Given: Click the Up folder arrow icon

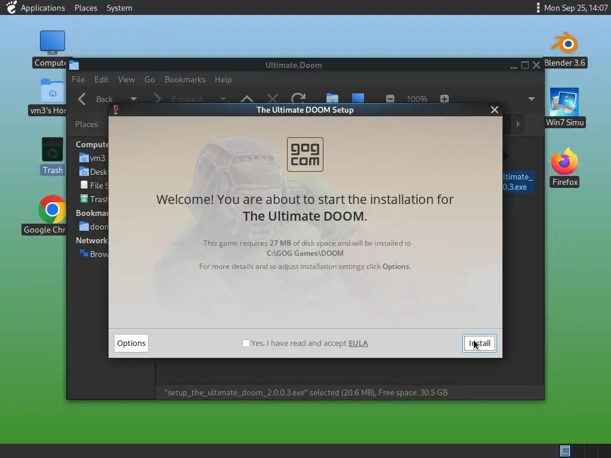Looking at the screenshot, I should (246, 98).
